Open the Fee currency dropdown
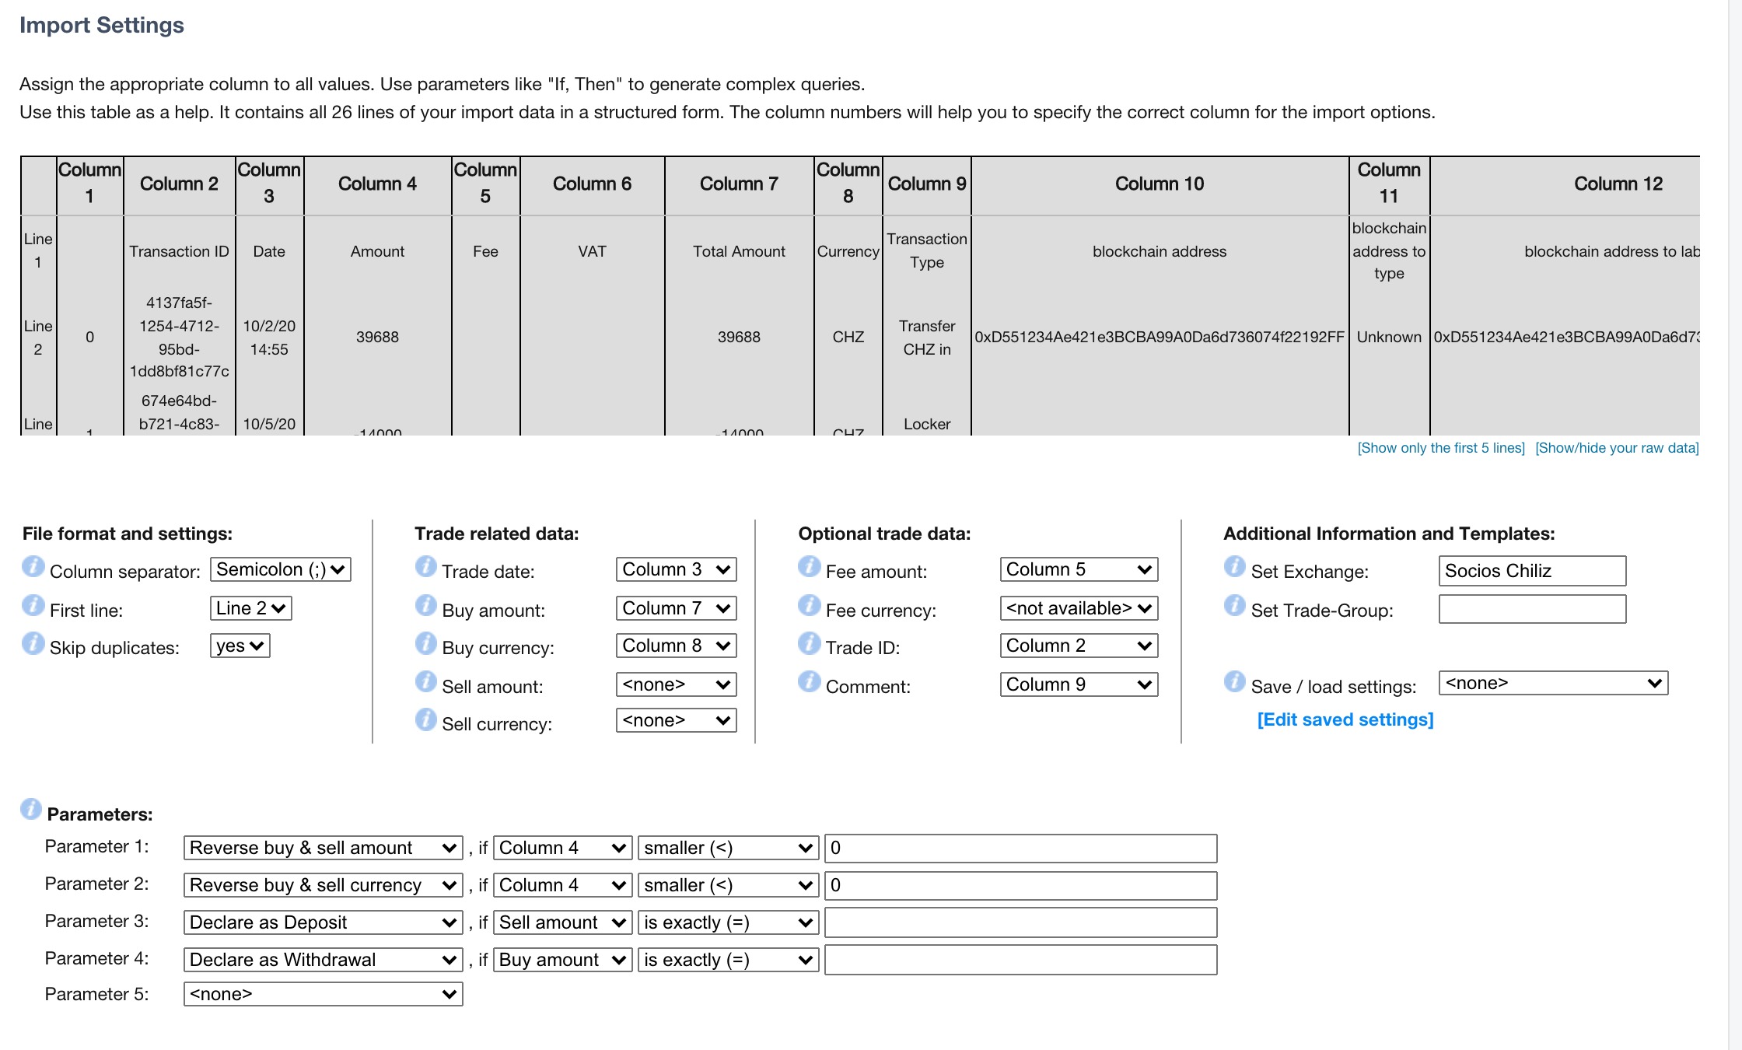The width and height of the screenshot is (1742, 1050). point(1079,608)
